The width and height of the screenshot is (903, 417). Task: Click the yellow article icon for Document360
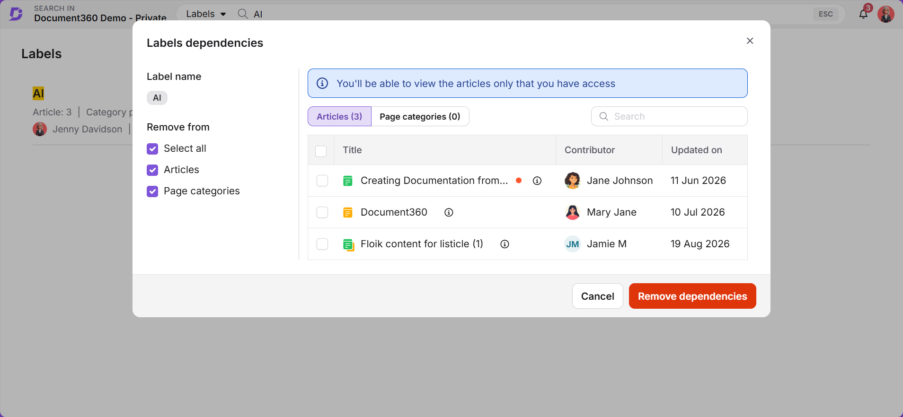(348, 212)
